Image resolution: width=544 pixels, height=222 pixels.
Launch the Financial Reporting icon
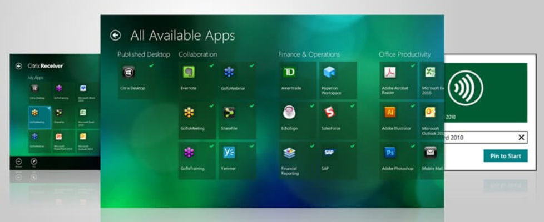pyautogui.click(x=289, y=153)
